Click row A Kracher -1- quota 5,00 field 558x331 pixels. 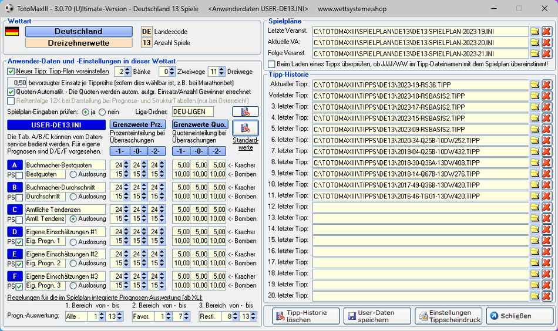[x=181, y=165]
